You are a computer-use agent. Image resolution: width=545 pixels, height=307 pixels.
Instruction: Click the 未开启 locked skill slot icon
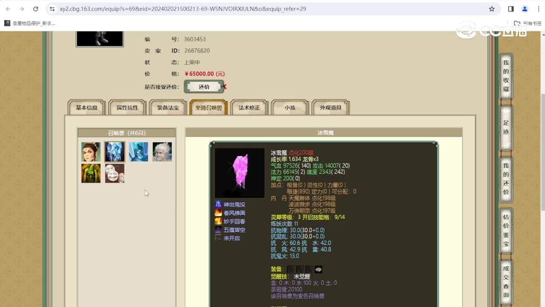coord(218,238)
